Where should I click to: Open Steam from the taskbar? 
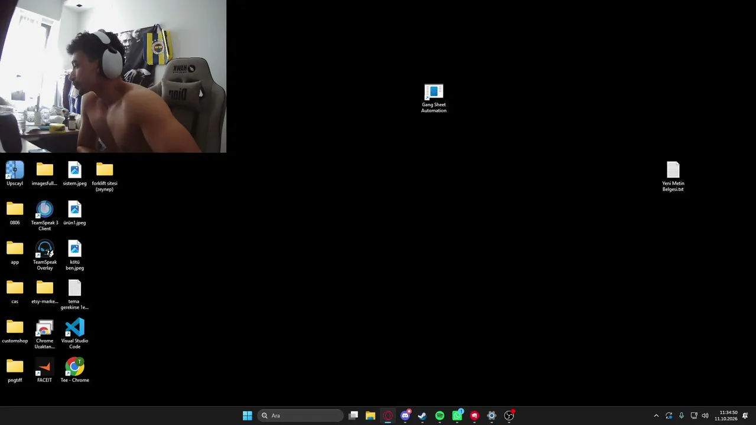[x=422, y=416]
